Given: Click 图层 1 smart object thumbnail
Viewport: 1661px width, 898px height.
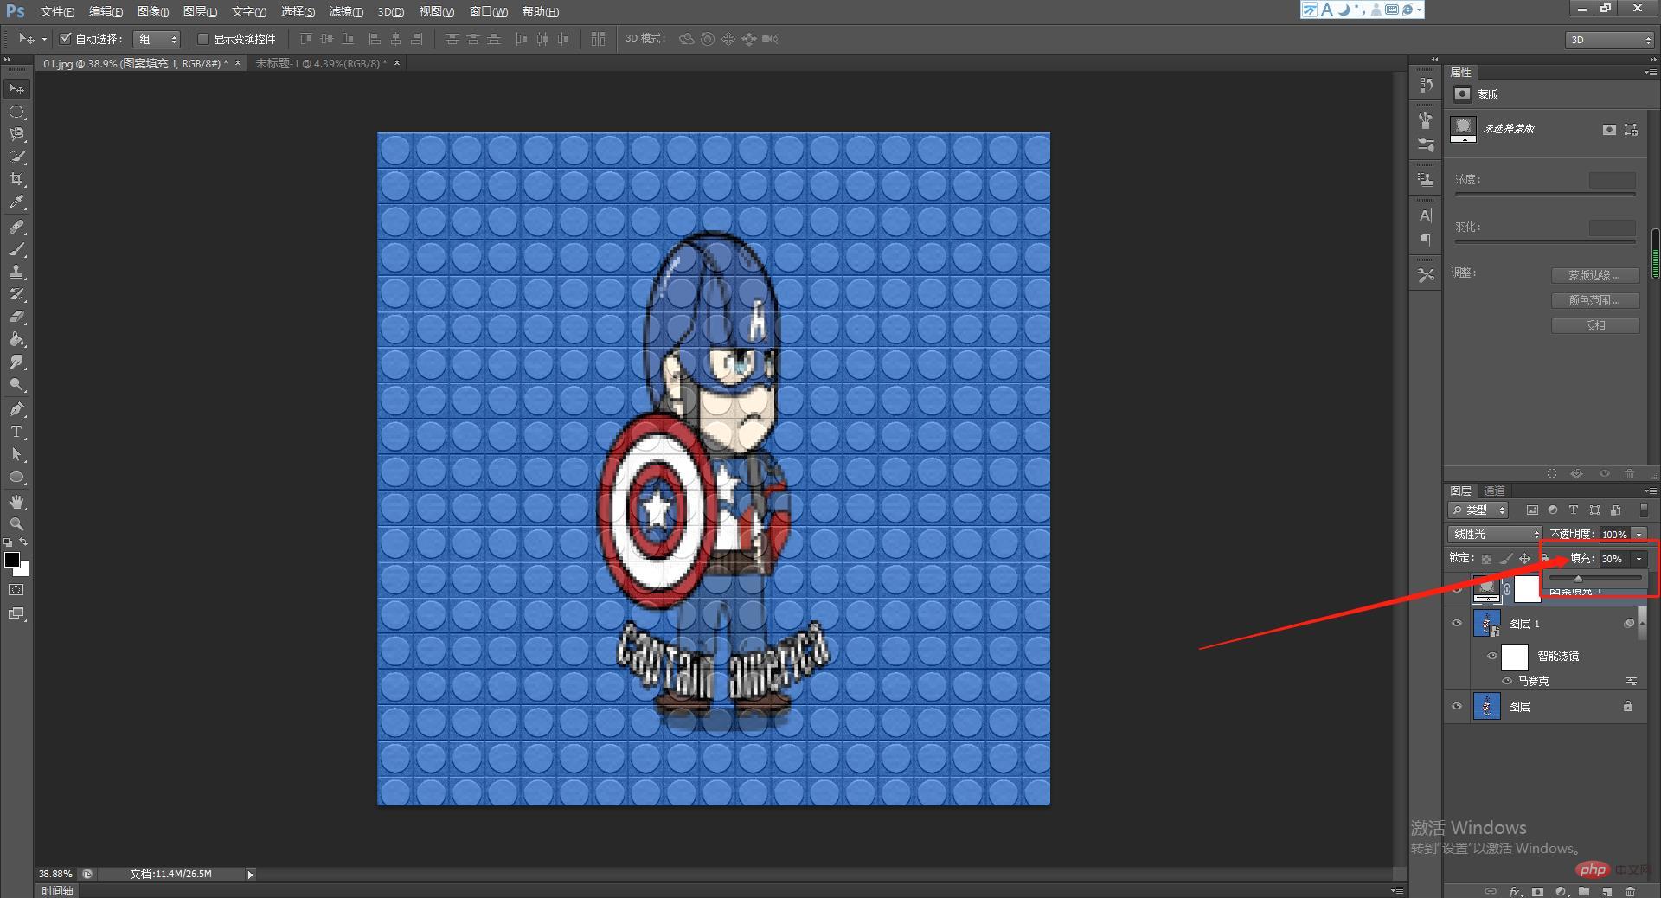Looking at the screenshot, I should 1486,623.
